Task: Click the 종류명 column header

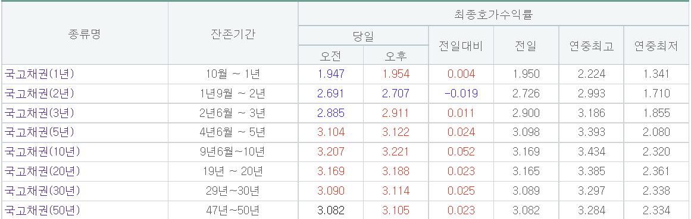Action: (85, 34)
